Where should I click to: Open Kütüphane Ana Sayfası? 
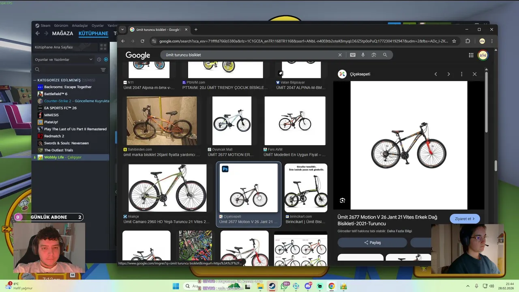[x=65, y=47]
